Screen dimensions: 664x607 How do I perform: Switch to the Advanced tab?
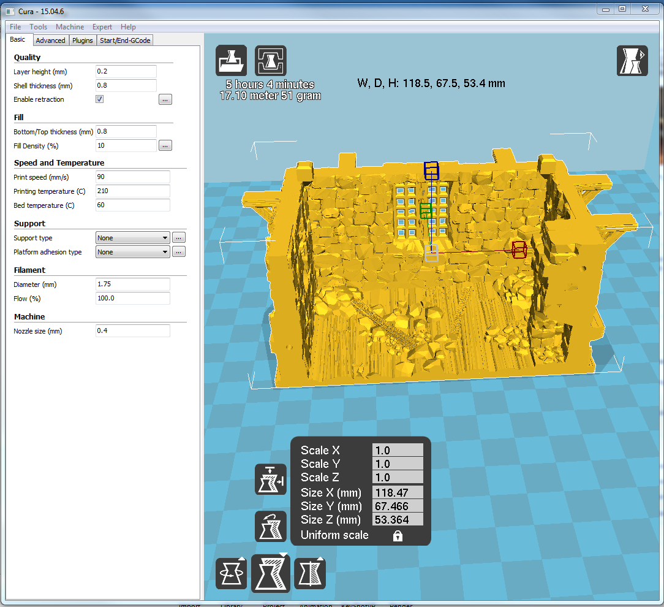pyautogui.click(x=50, y=40)
